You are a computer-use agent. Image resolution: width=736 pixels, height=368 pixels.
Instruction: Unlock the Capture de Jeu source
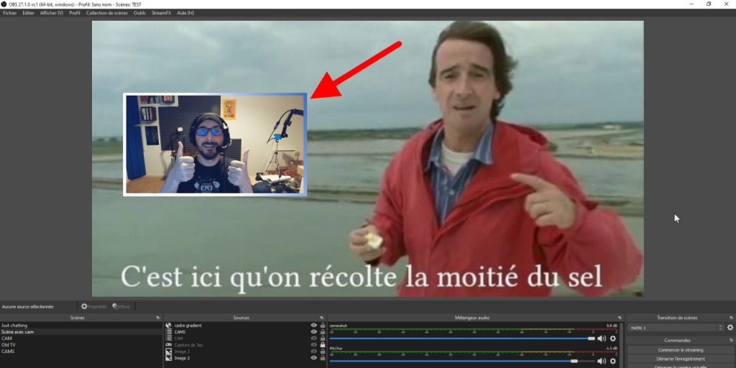click(323, 344)
